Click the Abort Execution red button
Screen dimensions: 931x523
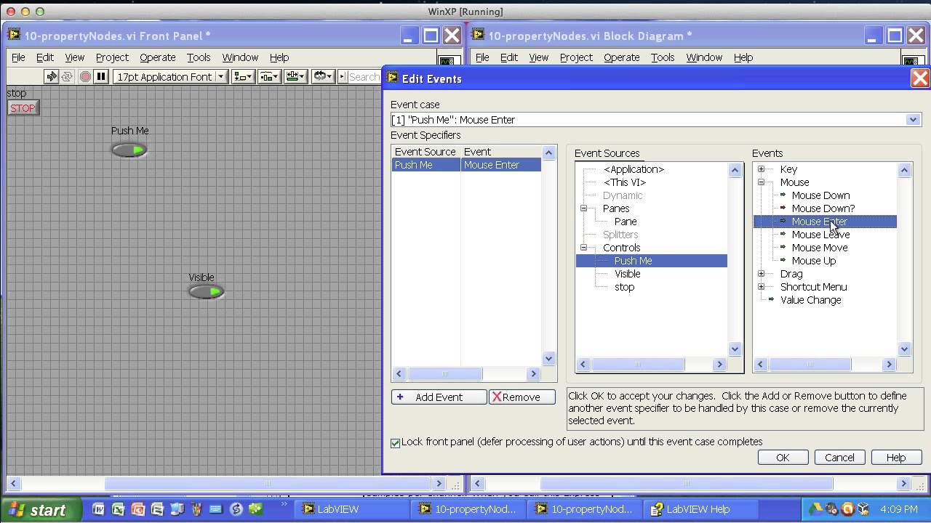[x=85, y=76]
